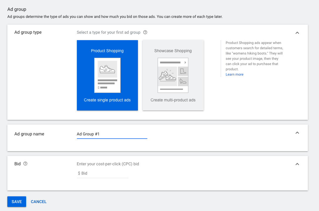The height and width of the screenshot is (211, 319).
Task: Cancel the ad group setup
Action: (x=38, y=202)
